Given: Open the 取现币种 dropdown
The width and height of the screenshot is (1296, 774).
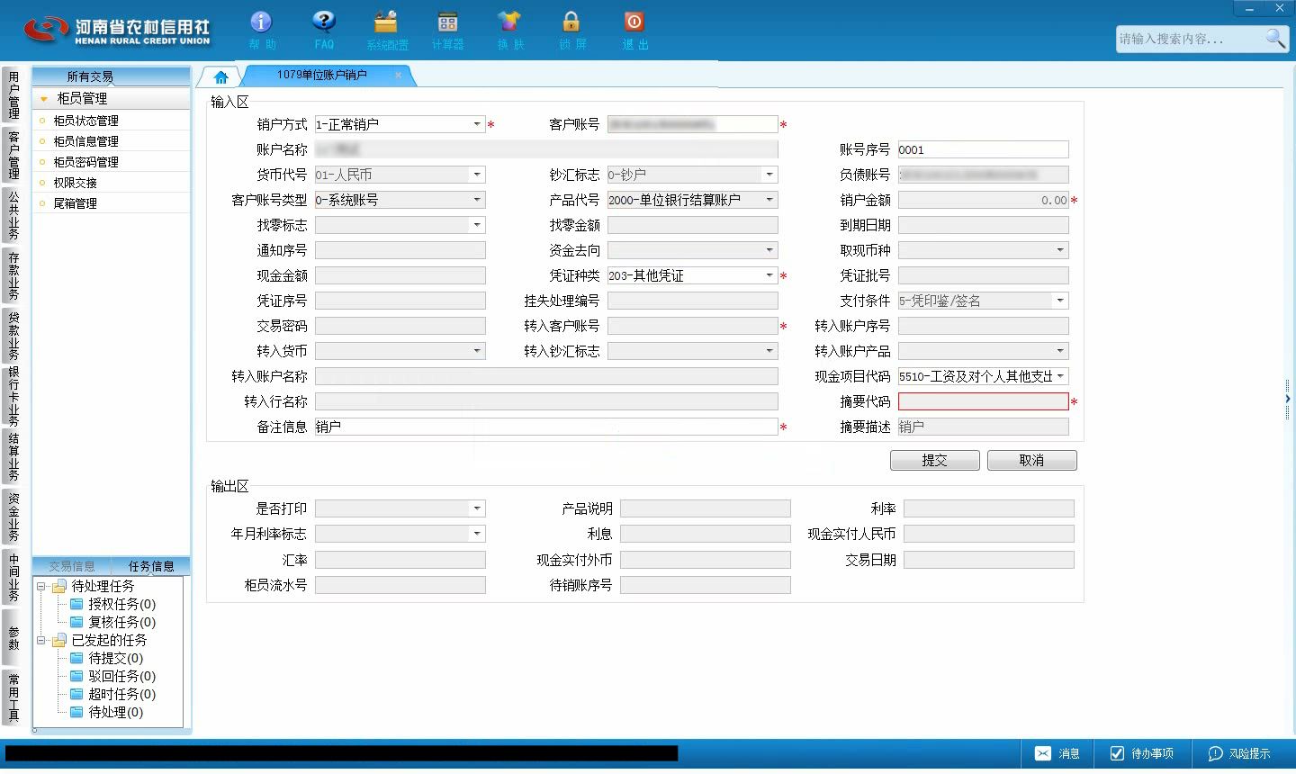Looking at the screenshot, I should (x=1061, y=250).
